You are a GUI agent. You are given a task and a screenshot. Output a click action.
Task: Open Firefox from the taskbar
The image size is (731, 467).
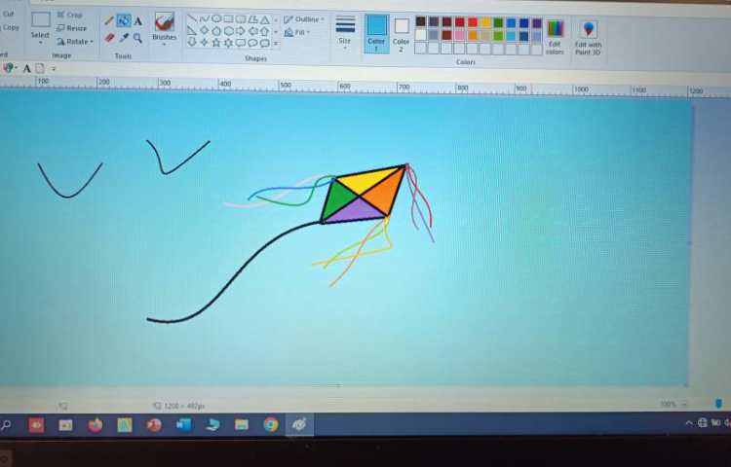tap(95, 424)
